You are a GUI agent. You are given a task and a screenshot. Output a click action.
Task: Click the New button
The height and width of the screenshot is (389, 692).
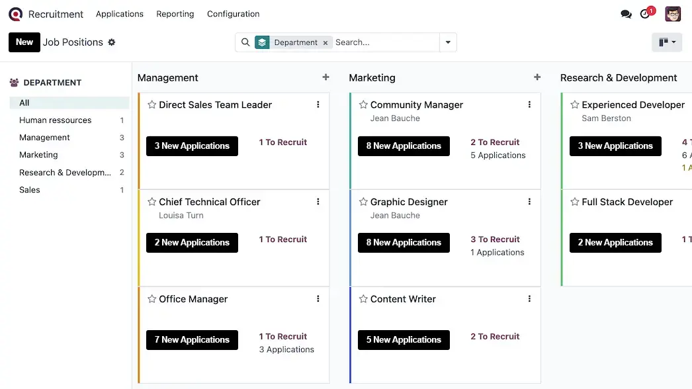pos(24,42)
